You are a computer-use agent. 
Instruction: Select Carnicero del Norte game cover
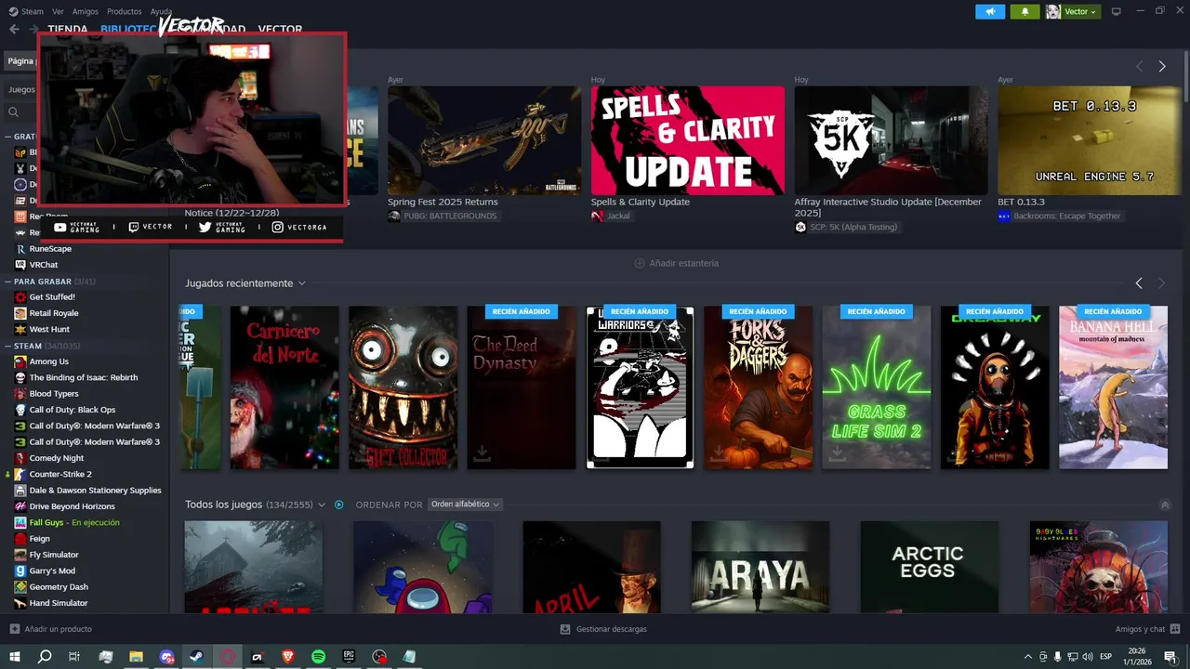[x=284, y=387]
